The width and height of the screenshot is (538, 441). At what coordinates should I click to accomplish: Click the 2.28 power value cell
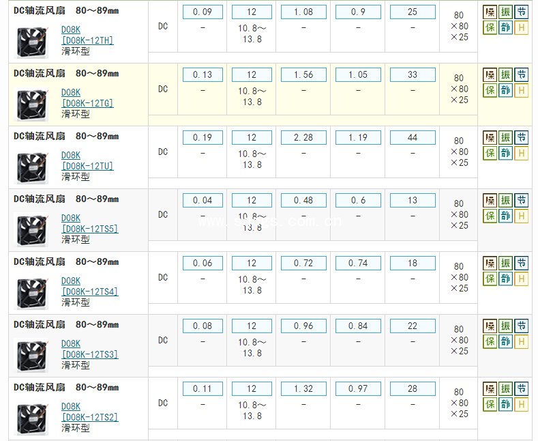click(303, 138)
